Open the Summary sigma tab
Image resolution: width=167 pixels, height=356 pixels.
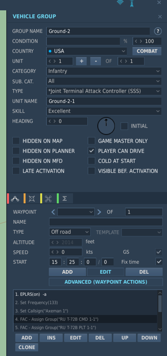coord(65,199)
